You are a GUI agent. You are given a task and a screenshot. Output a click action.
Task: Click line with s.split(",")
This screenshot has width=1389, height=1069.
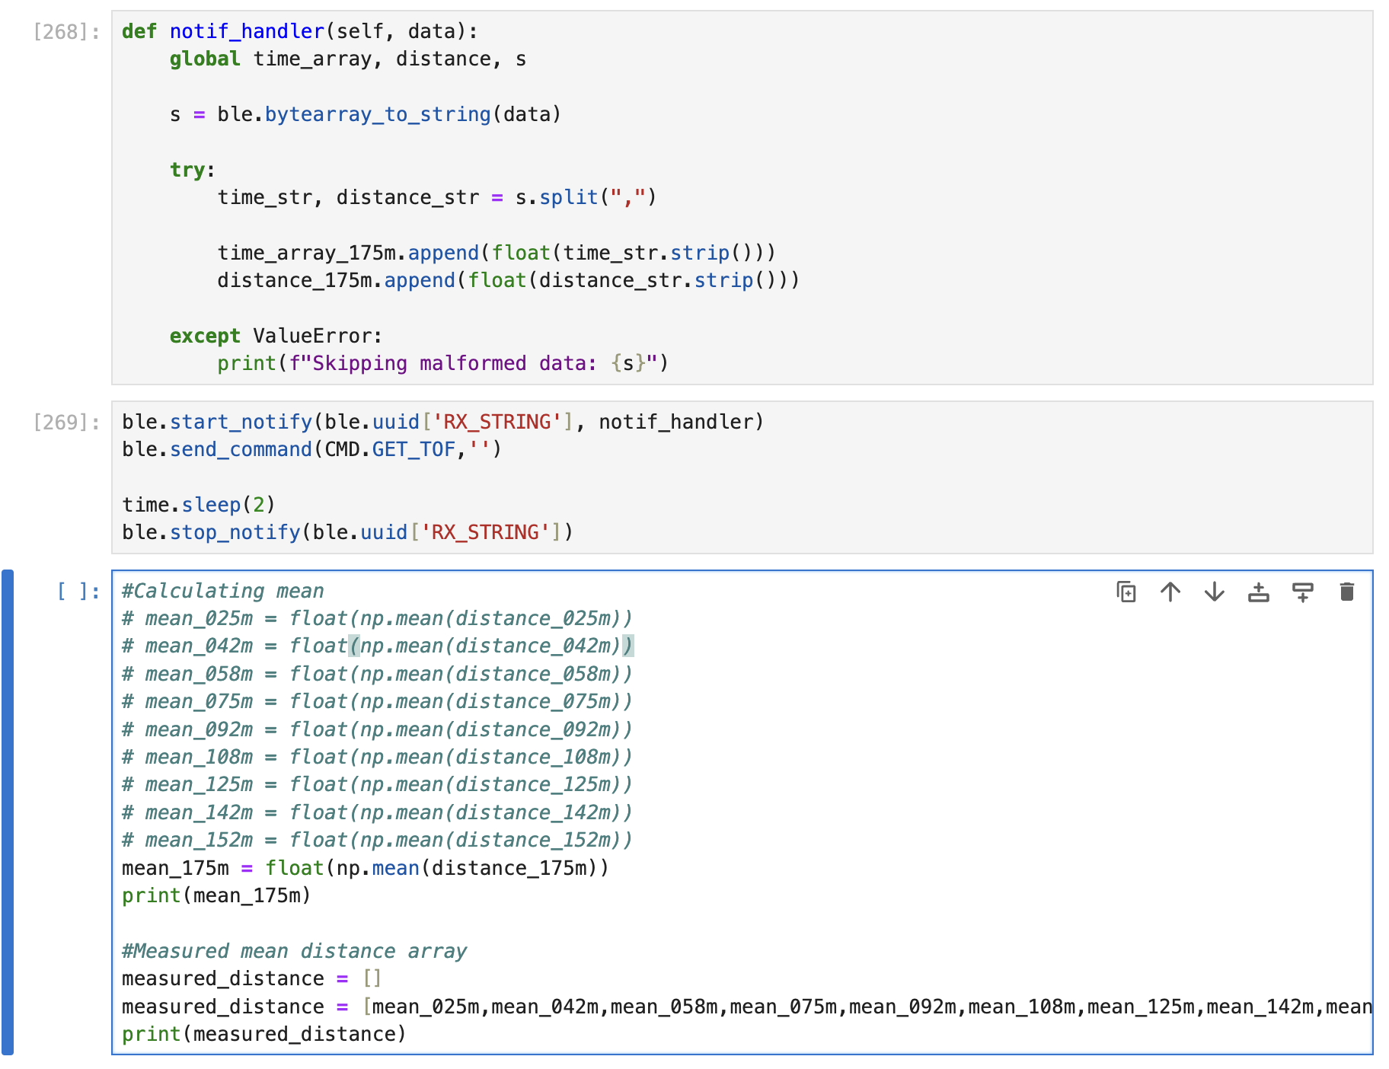pos(437,197)
